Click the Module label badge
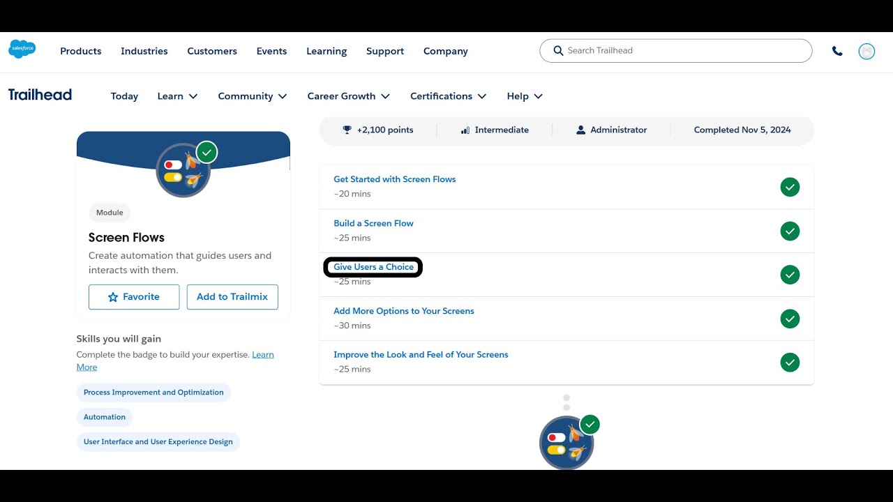 110,213
